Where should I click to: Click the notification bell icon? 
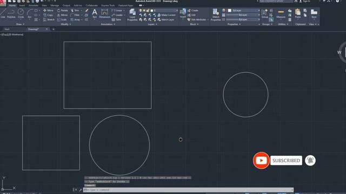pyautogui.click(x=310, y=161)
